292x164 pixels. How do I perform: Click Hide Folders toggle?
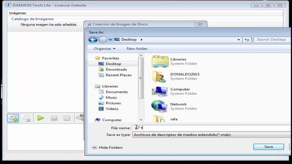click(107, 148)
